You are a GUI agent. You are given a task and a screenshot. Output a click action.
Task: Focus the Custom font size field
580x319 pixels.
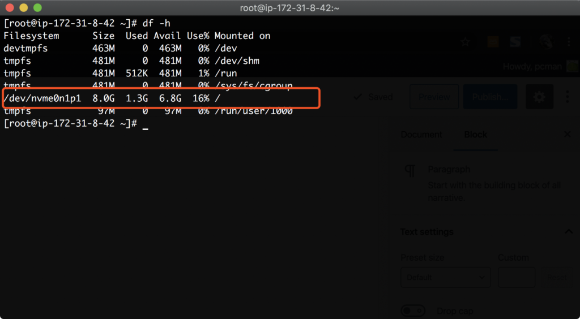pos(516,277)
